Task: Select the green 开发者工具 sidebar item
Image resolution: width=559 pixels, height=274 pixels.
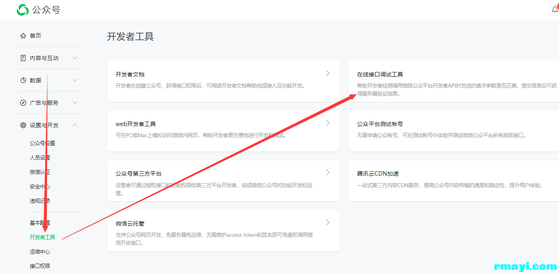Action: tap(42, 237)
